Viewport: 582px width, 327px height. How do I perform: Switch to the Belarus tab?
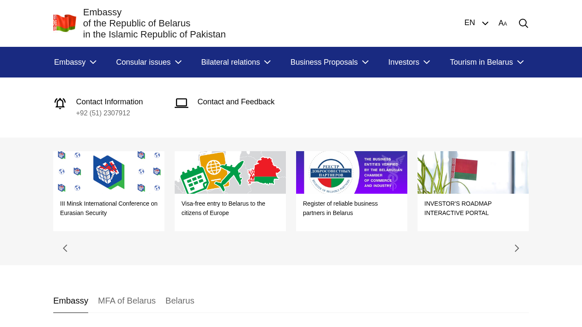coord(180,301)
